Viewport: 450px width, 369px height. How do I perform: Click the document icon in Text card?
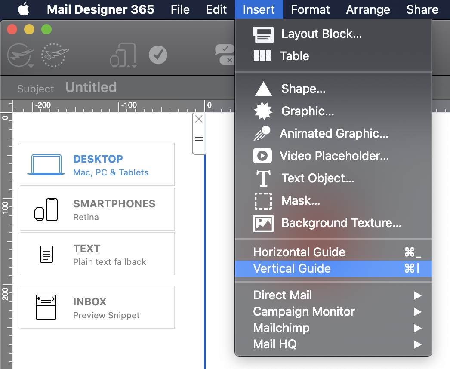[46, 254]
